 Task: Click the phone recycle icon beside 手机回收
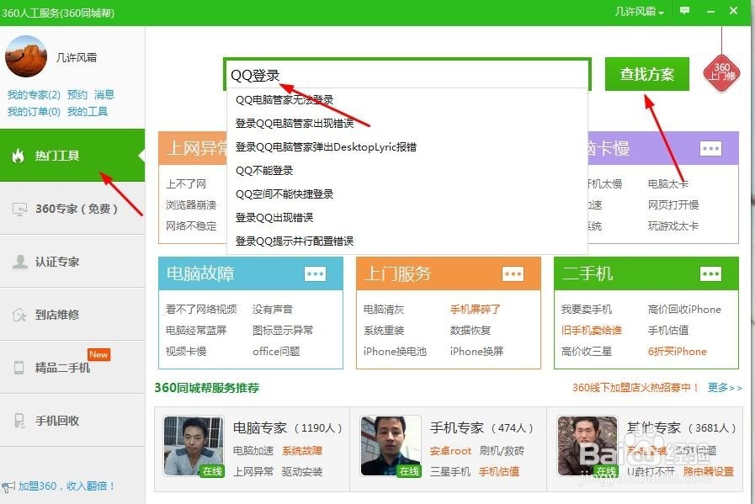tap(19, 421)
